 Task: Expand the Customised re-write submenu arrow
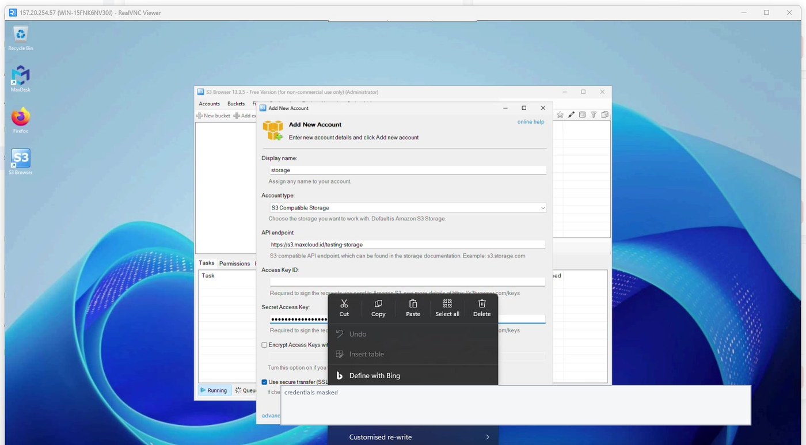487,437
